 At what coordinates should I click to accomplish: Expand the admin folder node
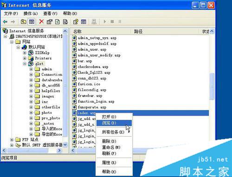coord(31,69)
